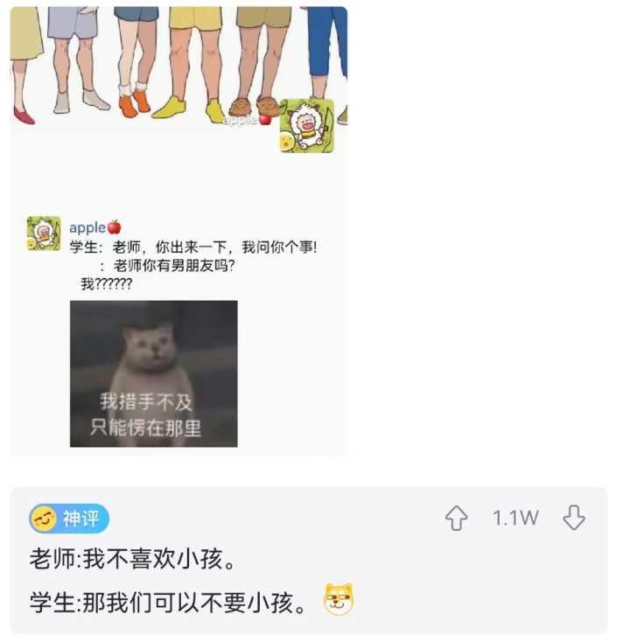Click the red apple emoji next to the username
Image resolution: width=630 pixels, height=642 pixels.
pos(115,227)
